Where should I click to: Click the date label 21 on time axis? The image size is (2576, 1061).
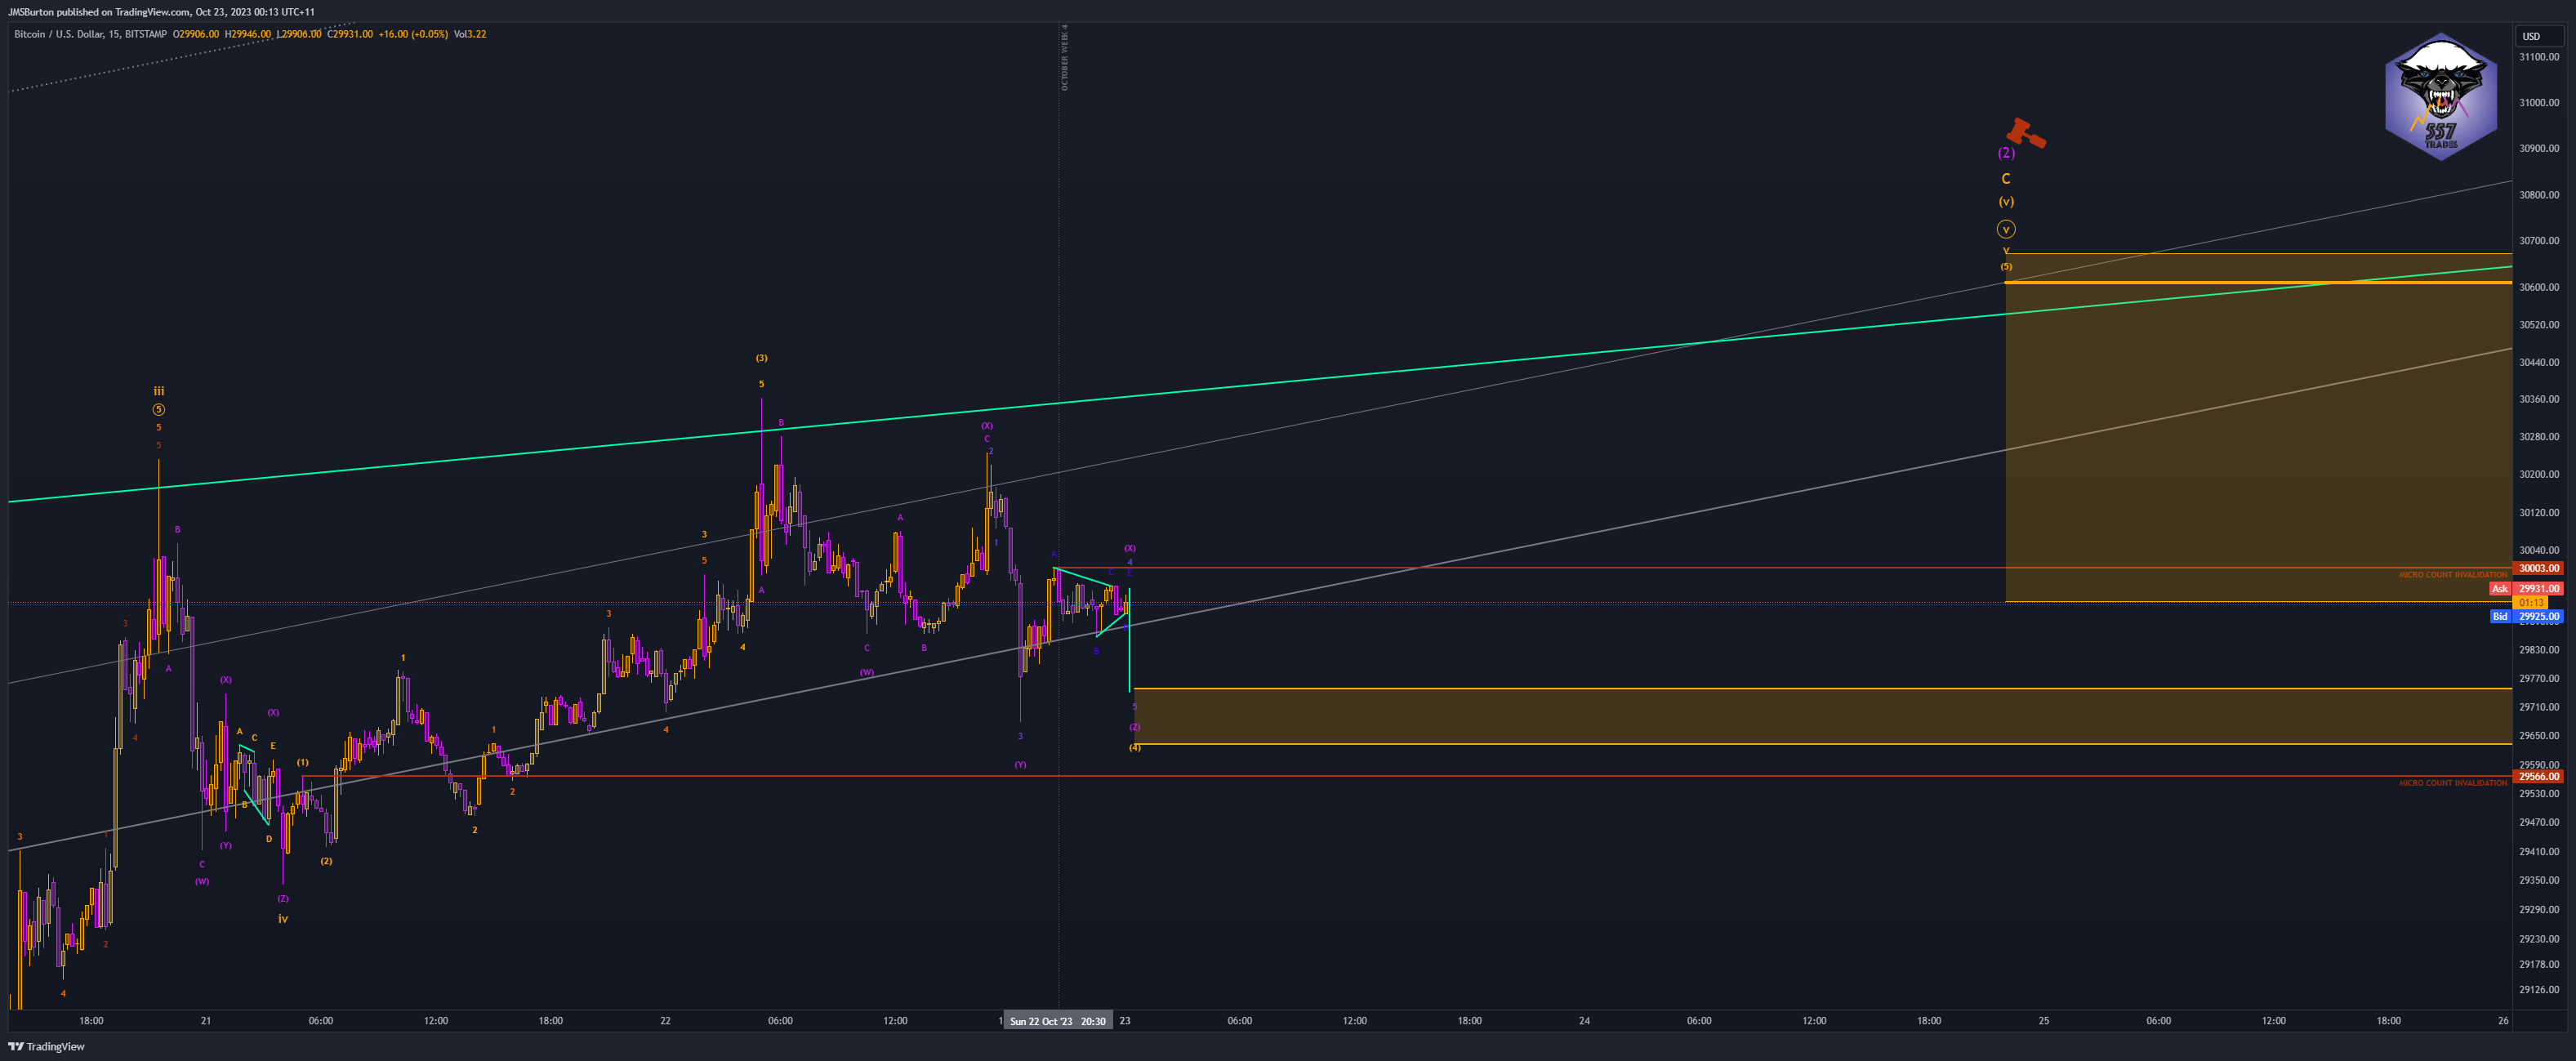coord(205,1021)
